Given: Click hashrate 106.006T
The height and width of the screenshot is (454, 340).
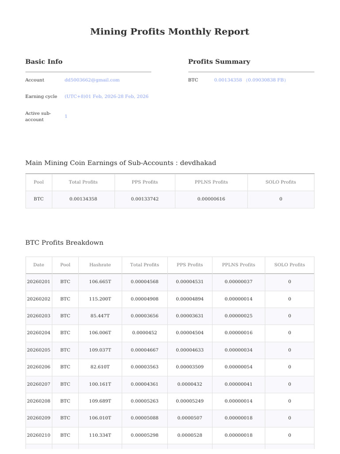Looking at the screenshot, I should (x=100, y=333).
